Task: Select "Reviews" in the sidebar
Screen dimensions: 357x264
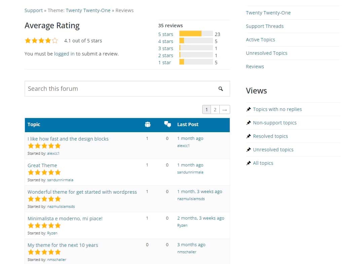Action: pos(255,66)
